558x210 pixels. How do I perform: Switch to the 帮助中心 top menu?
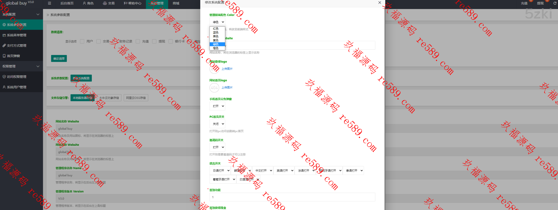132,3
